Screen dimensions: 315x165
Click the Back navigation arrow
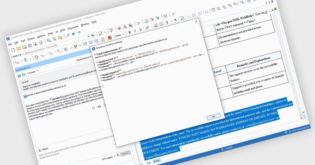pos(73,34)
